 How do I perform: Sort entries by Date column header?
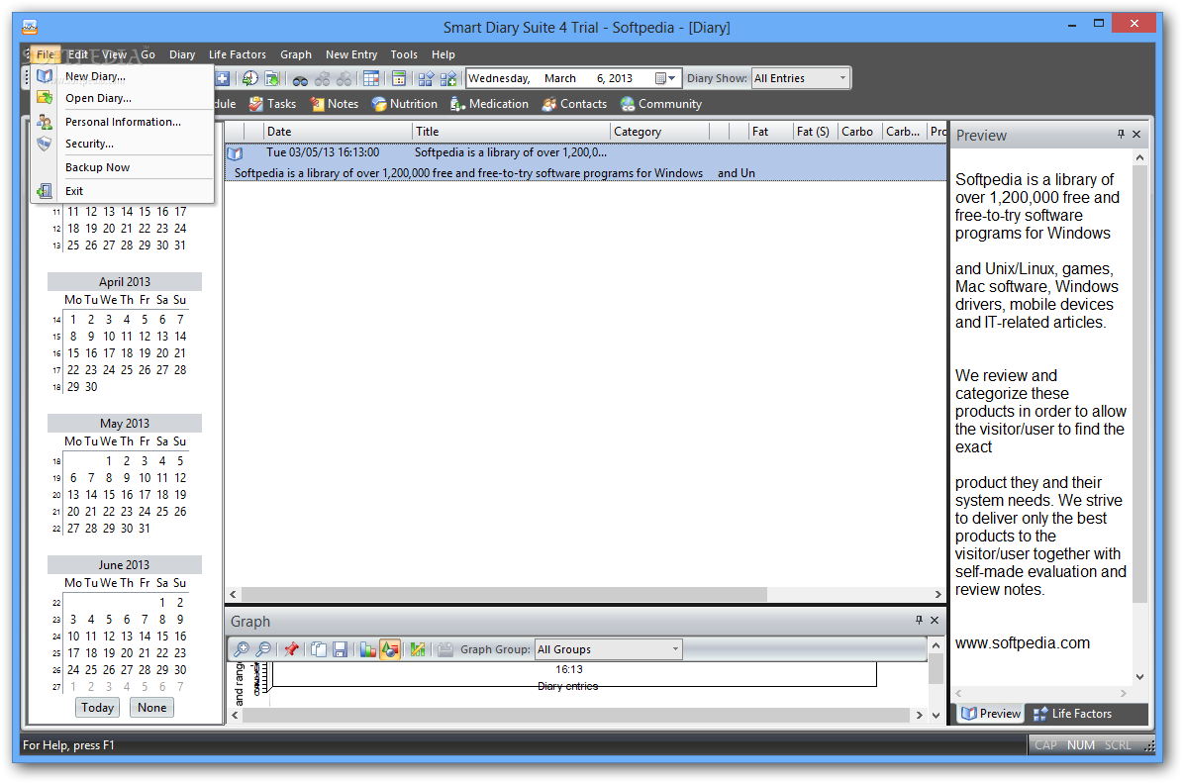(339, 132)
